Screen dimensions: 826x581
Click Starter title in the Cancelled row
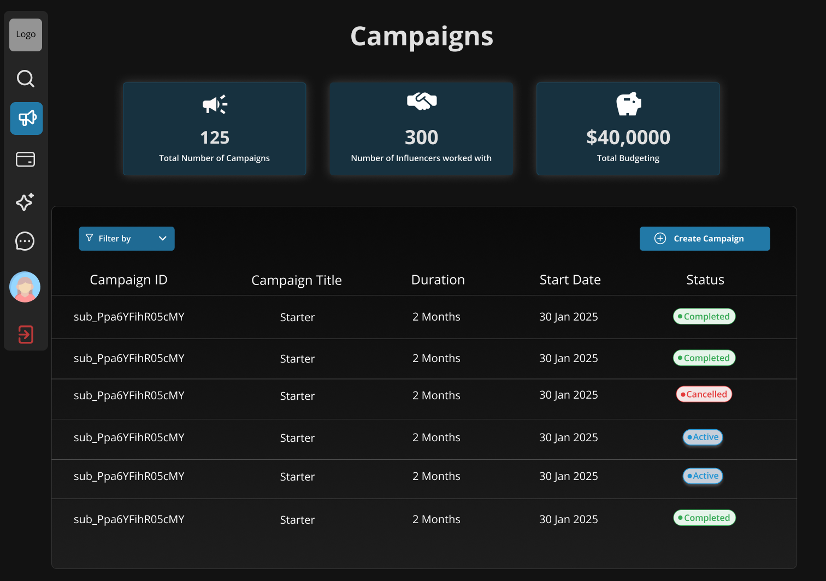(298, 396)
